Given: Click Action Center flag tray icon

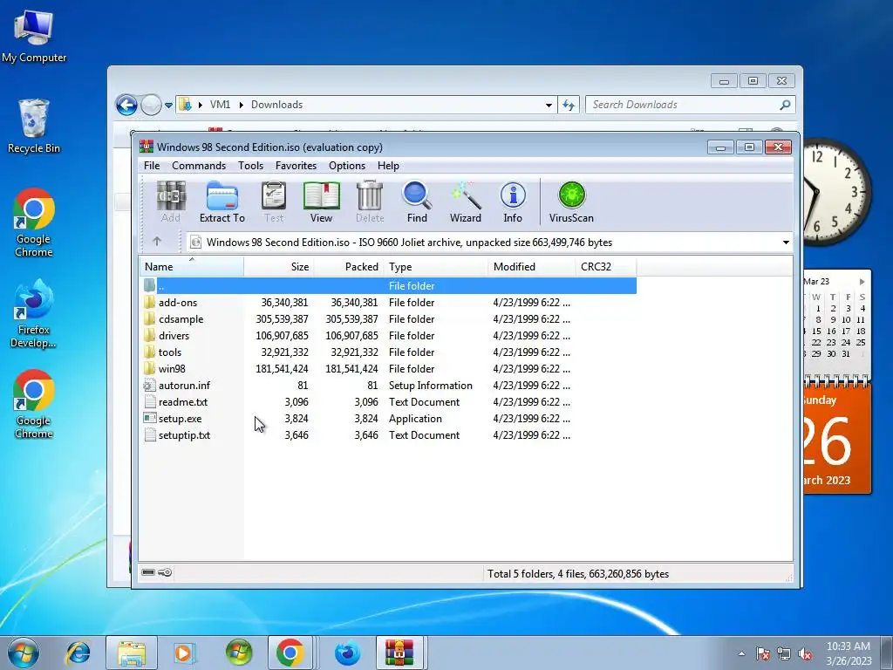Looking at the screenshot, I should (762, 654).
